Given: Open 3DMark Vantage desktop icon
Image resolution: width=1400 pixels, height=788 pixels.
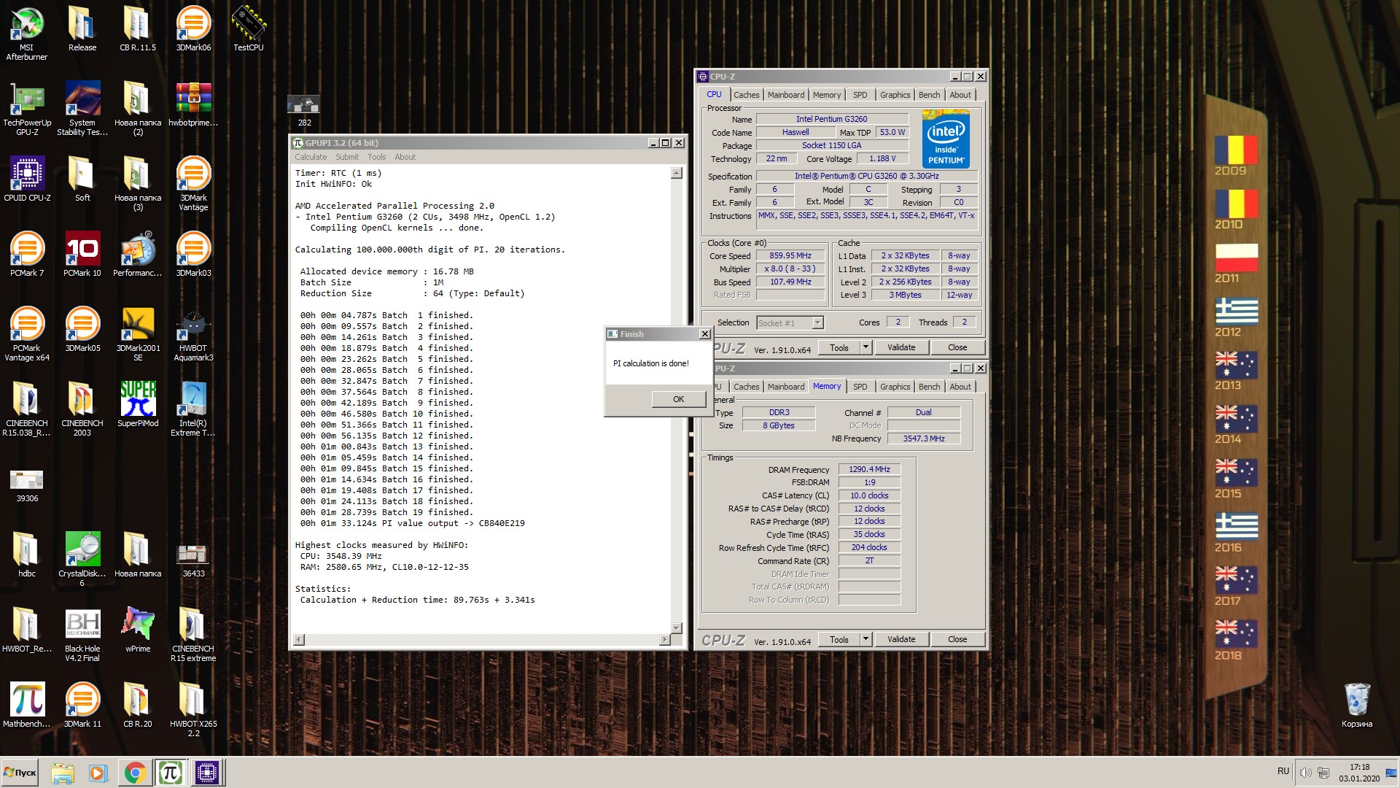Looking at the screenshot, I should pos(193,183).
